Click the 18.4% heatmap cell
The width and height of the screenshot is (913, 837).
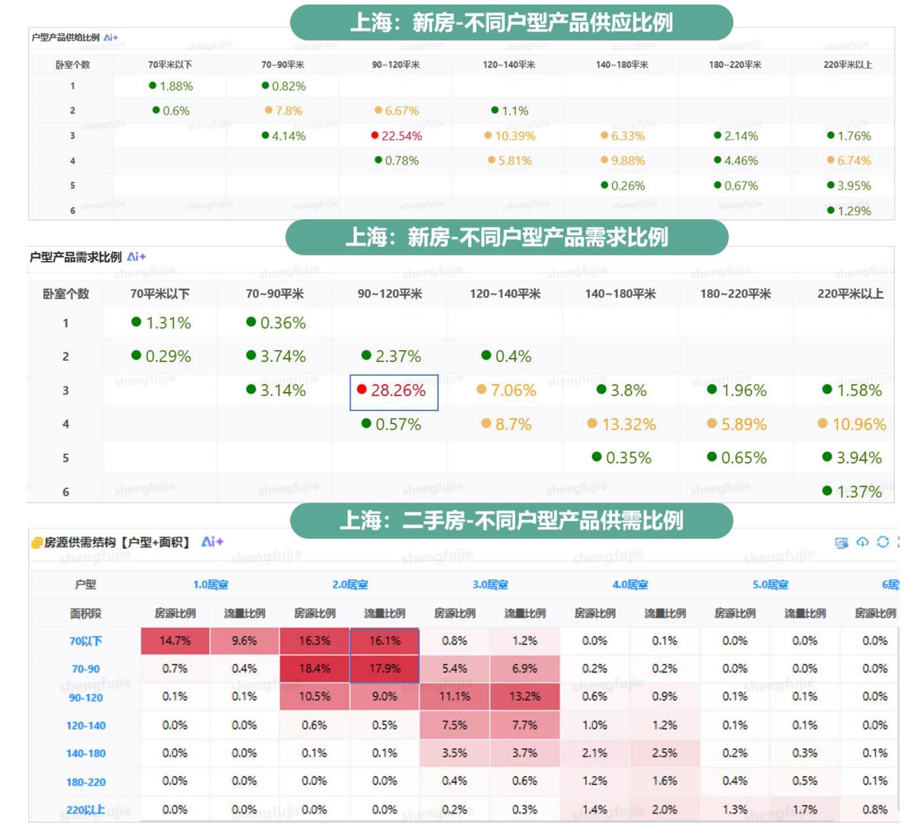(315, 669)
